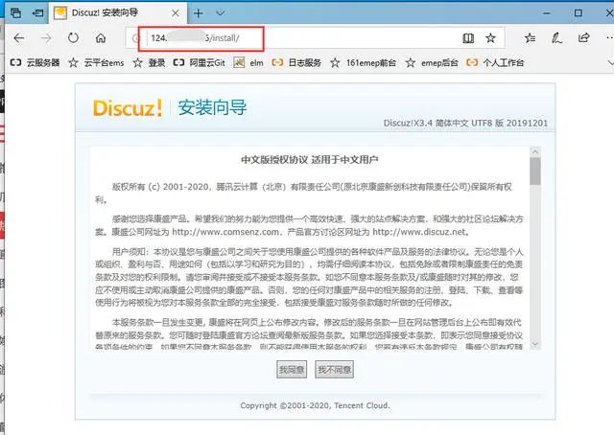Viewport: 614px width, 435px height.
Task: Click the http://www.discuz.net address text
Action: tap(419, 232)
